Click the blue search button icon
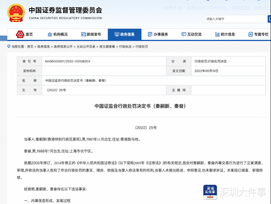The width and height of the screenshot is (271, 204). pos(269,19)
